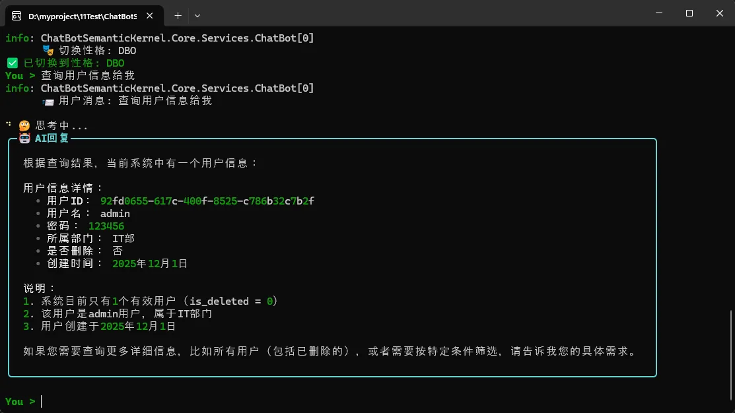Click the theater mask emoji beside 切换性格

48,51
